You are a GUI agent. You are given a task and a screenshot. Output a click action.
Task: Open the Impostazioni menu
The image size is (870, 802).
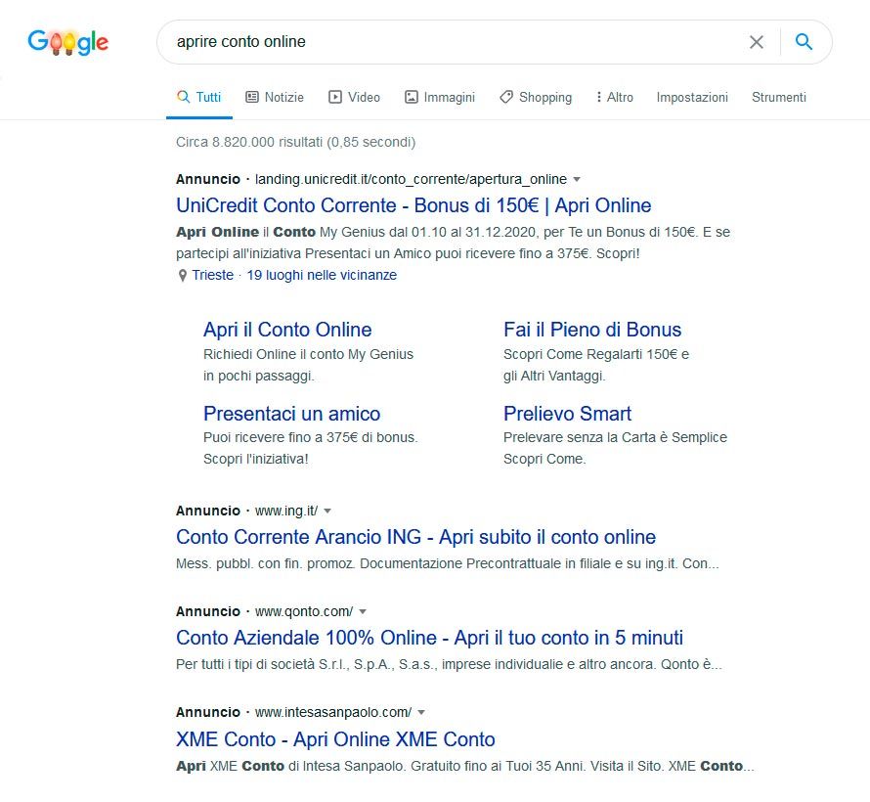pyautogui.click(x=691, y=98)
